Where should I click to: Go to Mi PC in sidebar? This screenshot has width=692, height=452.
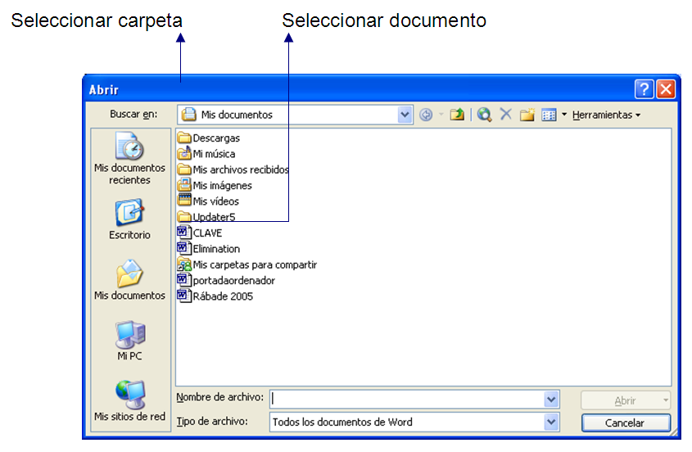pyautogui.click(x=129, y=341)
